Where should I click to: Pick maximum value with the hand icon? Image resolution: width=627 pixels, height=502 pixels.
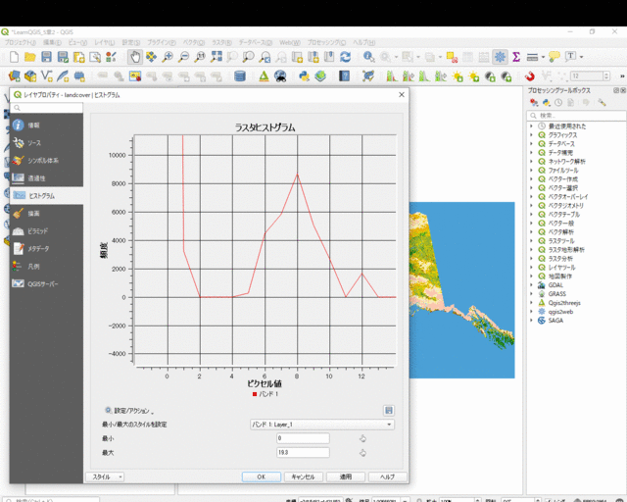pos(362,453)
